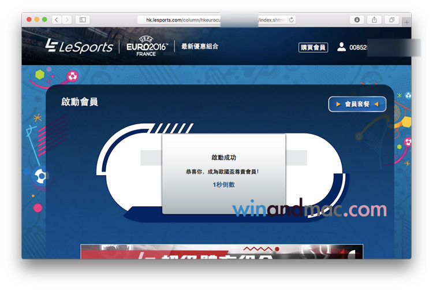Click the user profile icon
Image resolution: width=433 pixels, height=290 pixels.
coord(341,47)
